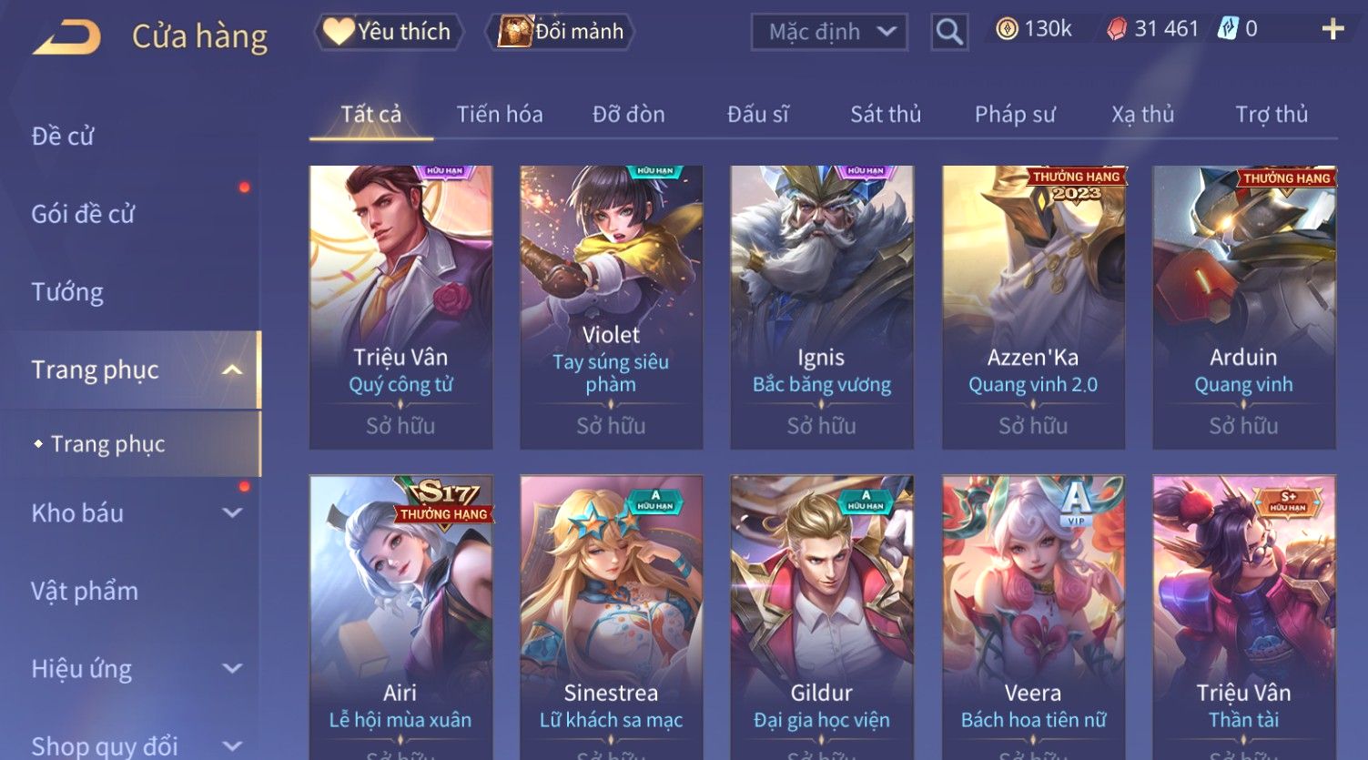Click the blue ticket currency icon
This screenshot has width=1368, height=760.
click(x=1228, y=29)
